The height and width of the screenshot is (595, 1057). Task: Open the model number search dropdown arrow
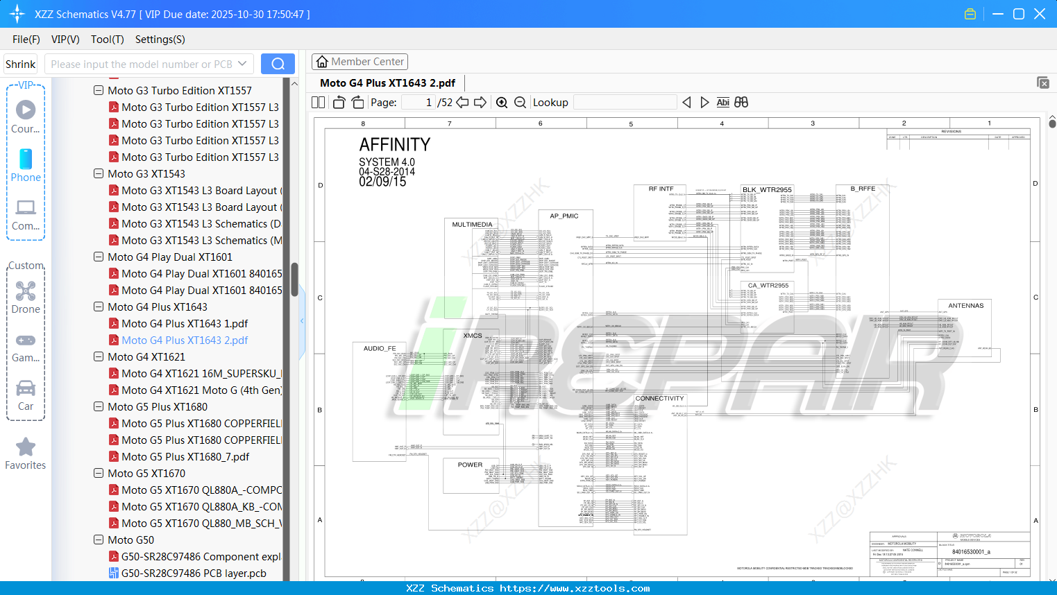click(x=242, y=64)
